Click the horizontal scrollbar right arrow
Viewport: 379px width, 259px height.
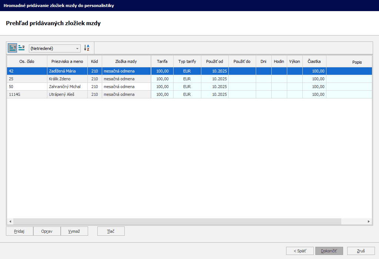(369, 222)
